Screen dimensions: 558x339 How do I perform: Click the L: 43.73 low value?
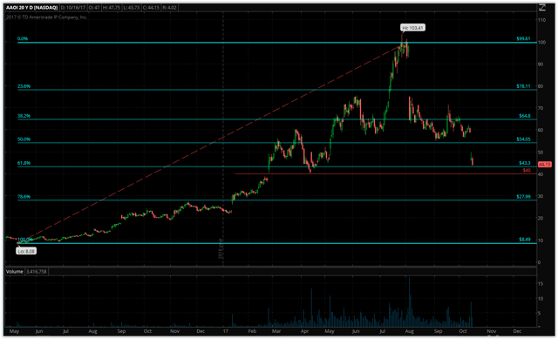coord(132,8)
